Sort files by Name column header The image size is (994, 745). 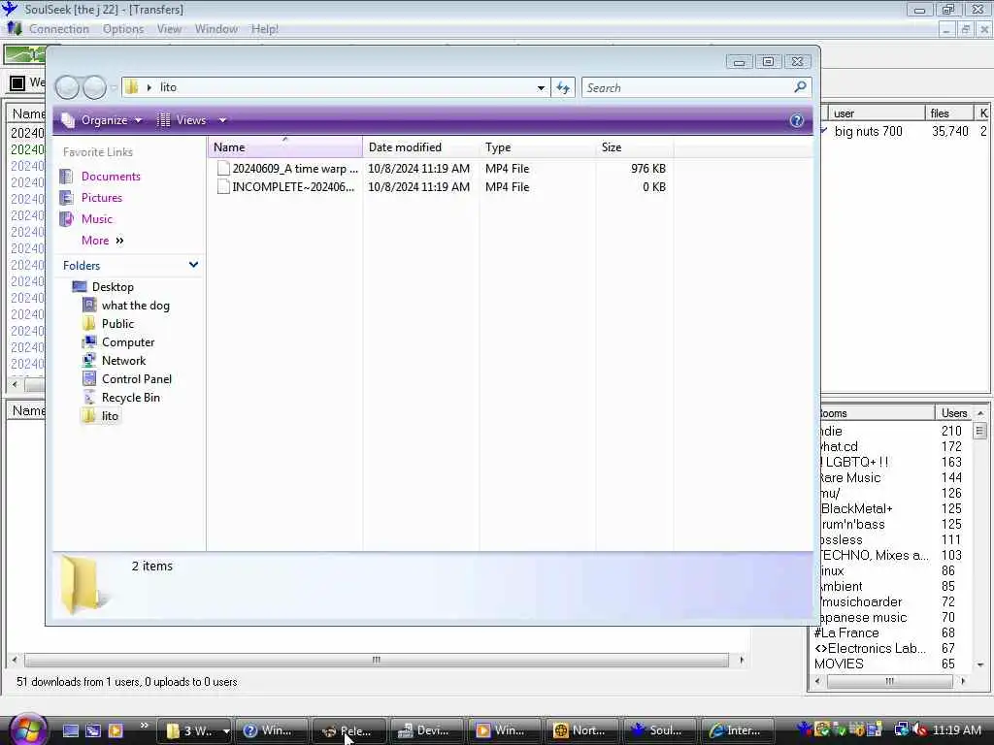pyautogui.click(x=285, y=147)
